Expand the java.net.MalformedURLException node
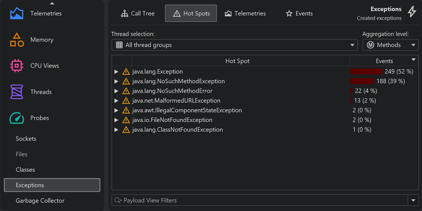The height and width of the screenshot is (211, 422). coord(116,101)
